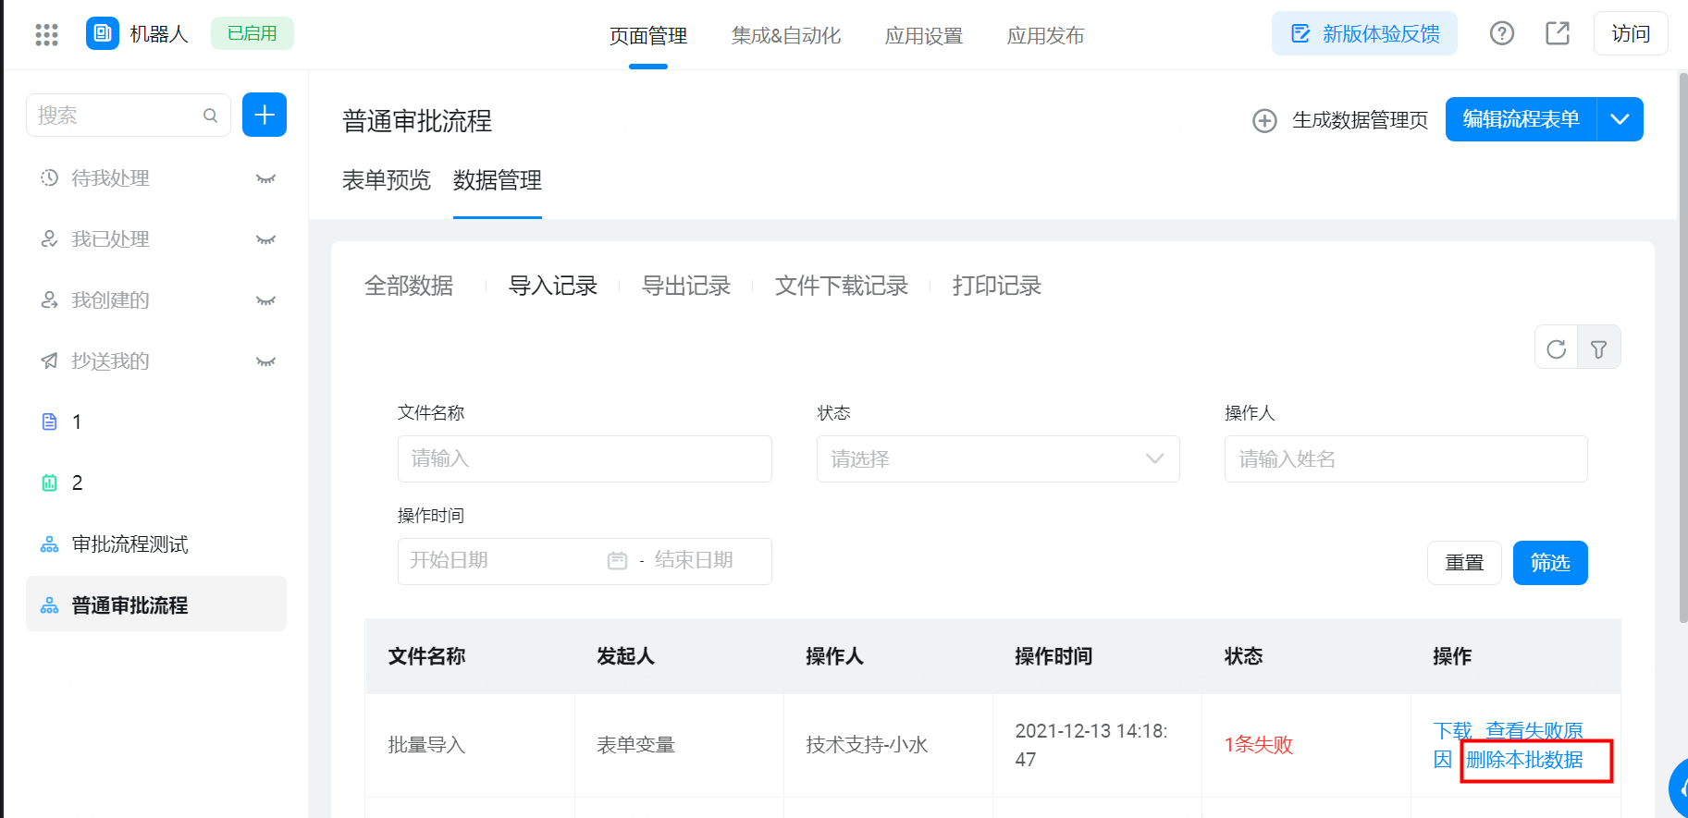This screenshot has width=1688, height=818.
Task: Click the 机器人 app logo icon
Action: coord(103,33)
